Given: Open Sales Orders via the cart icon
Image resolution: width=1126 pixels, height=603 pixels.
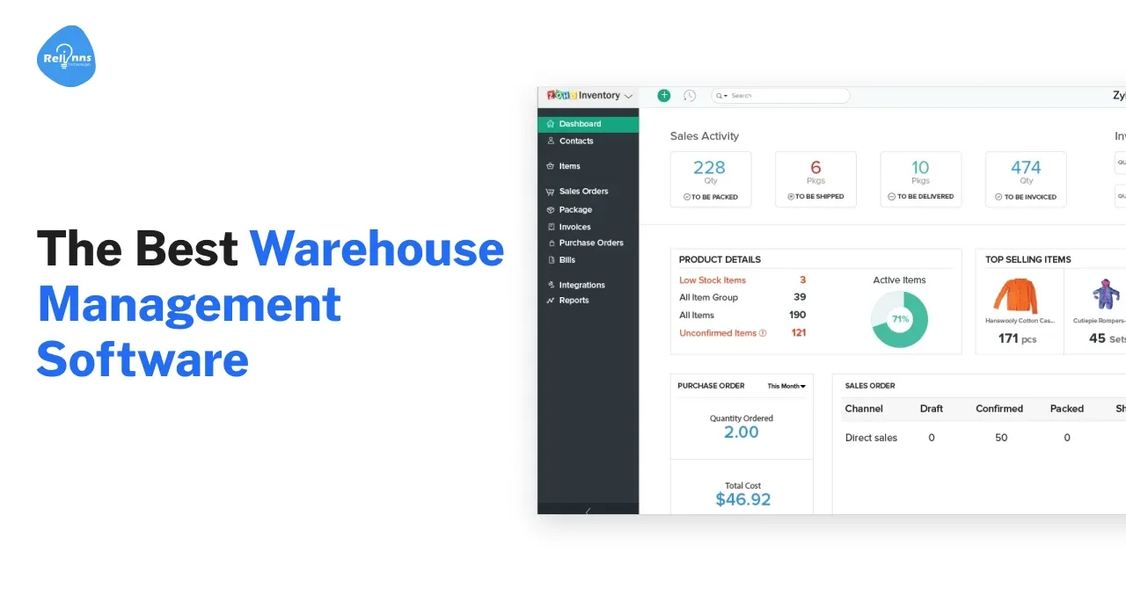Looking at the screenshot, I should 550,191.
